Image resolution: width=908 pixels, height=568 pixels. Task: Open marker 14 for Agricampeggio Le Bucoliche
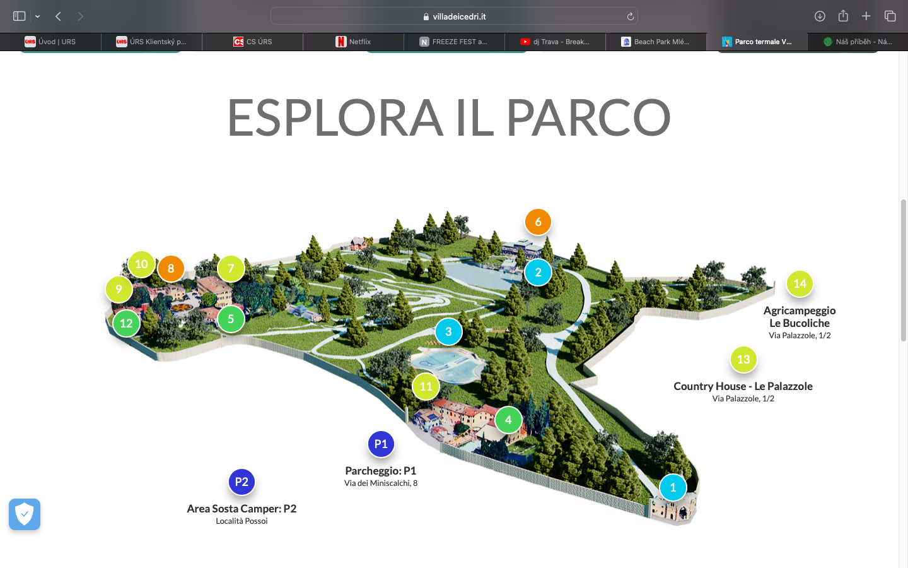[800, 284]
